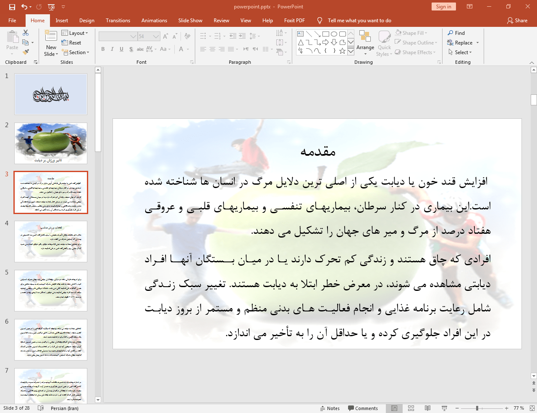Click the Reset slide button
The height and width of the screenshot is (413, 537).
click(71, 43)
